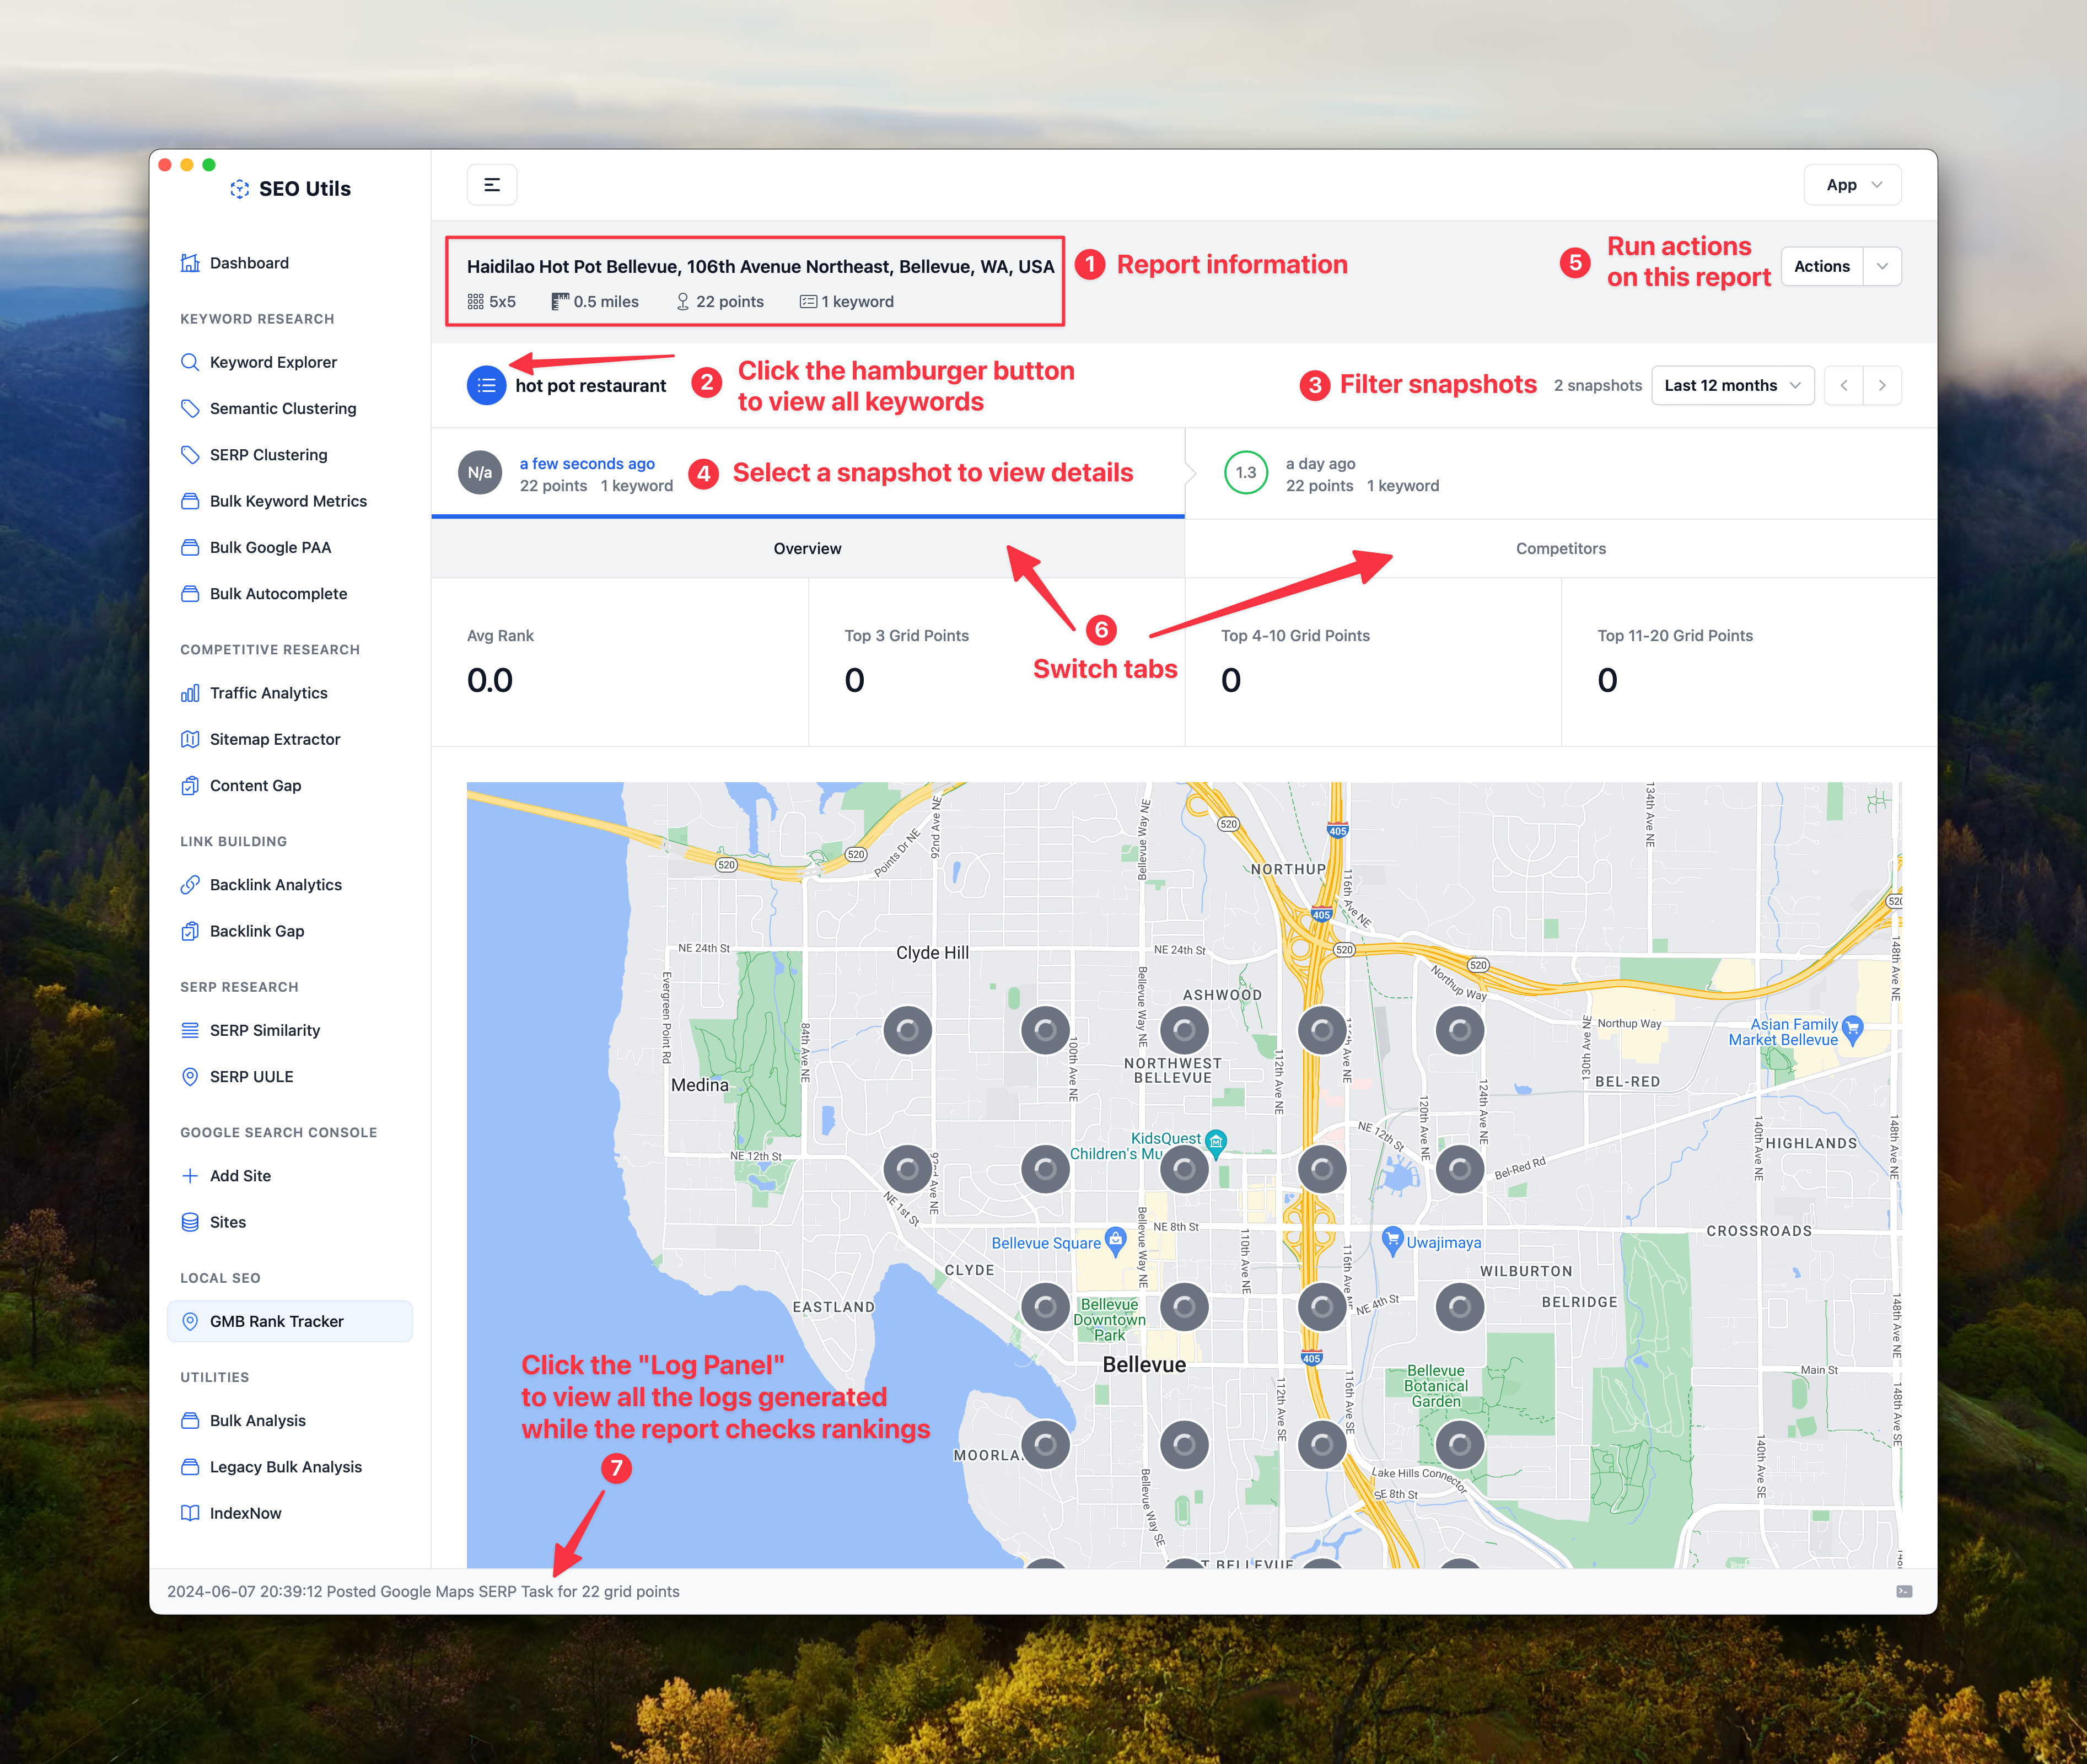Click the Actions button
2087x1764 pixels.
(x=1821, y=267)
